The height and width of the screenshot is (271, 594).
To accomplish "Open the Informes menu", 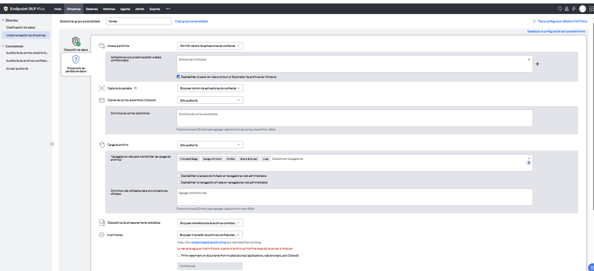I will 109,9.
